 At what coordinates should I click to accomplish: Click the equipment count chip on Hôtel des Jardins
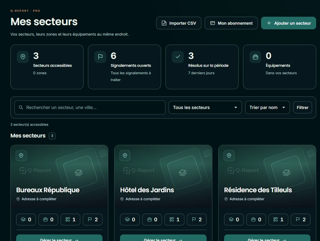(x=152, y=219)
